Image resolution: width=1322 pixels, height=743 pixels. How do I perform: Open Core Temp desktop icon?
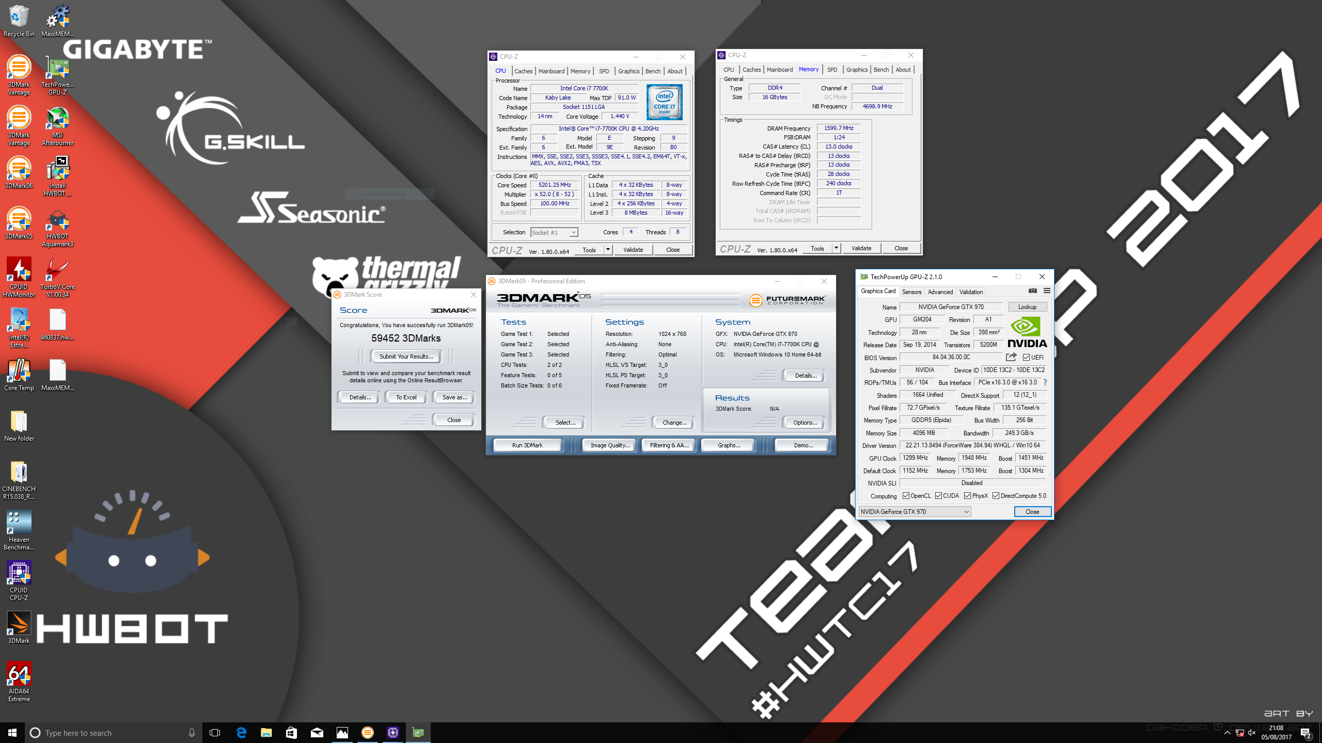19,375
